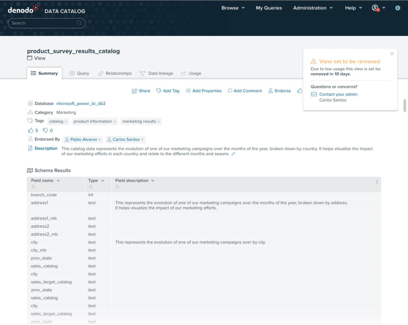
Task: Click the thumbs up like icon
Action: 31,130
